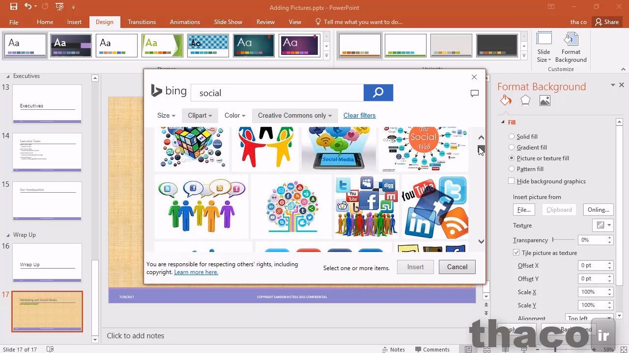Click the Bing search magnifier button

[378, 93]
